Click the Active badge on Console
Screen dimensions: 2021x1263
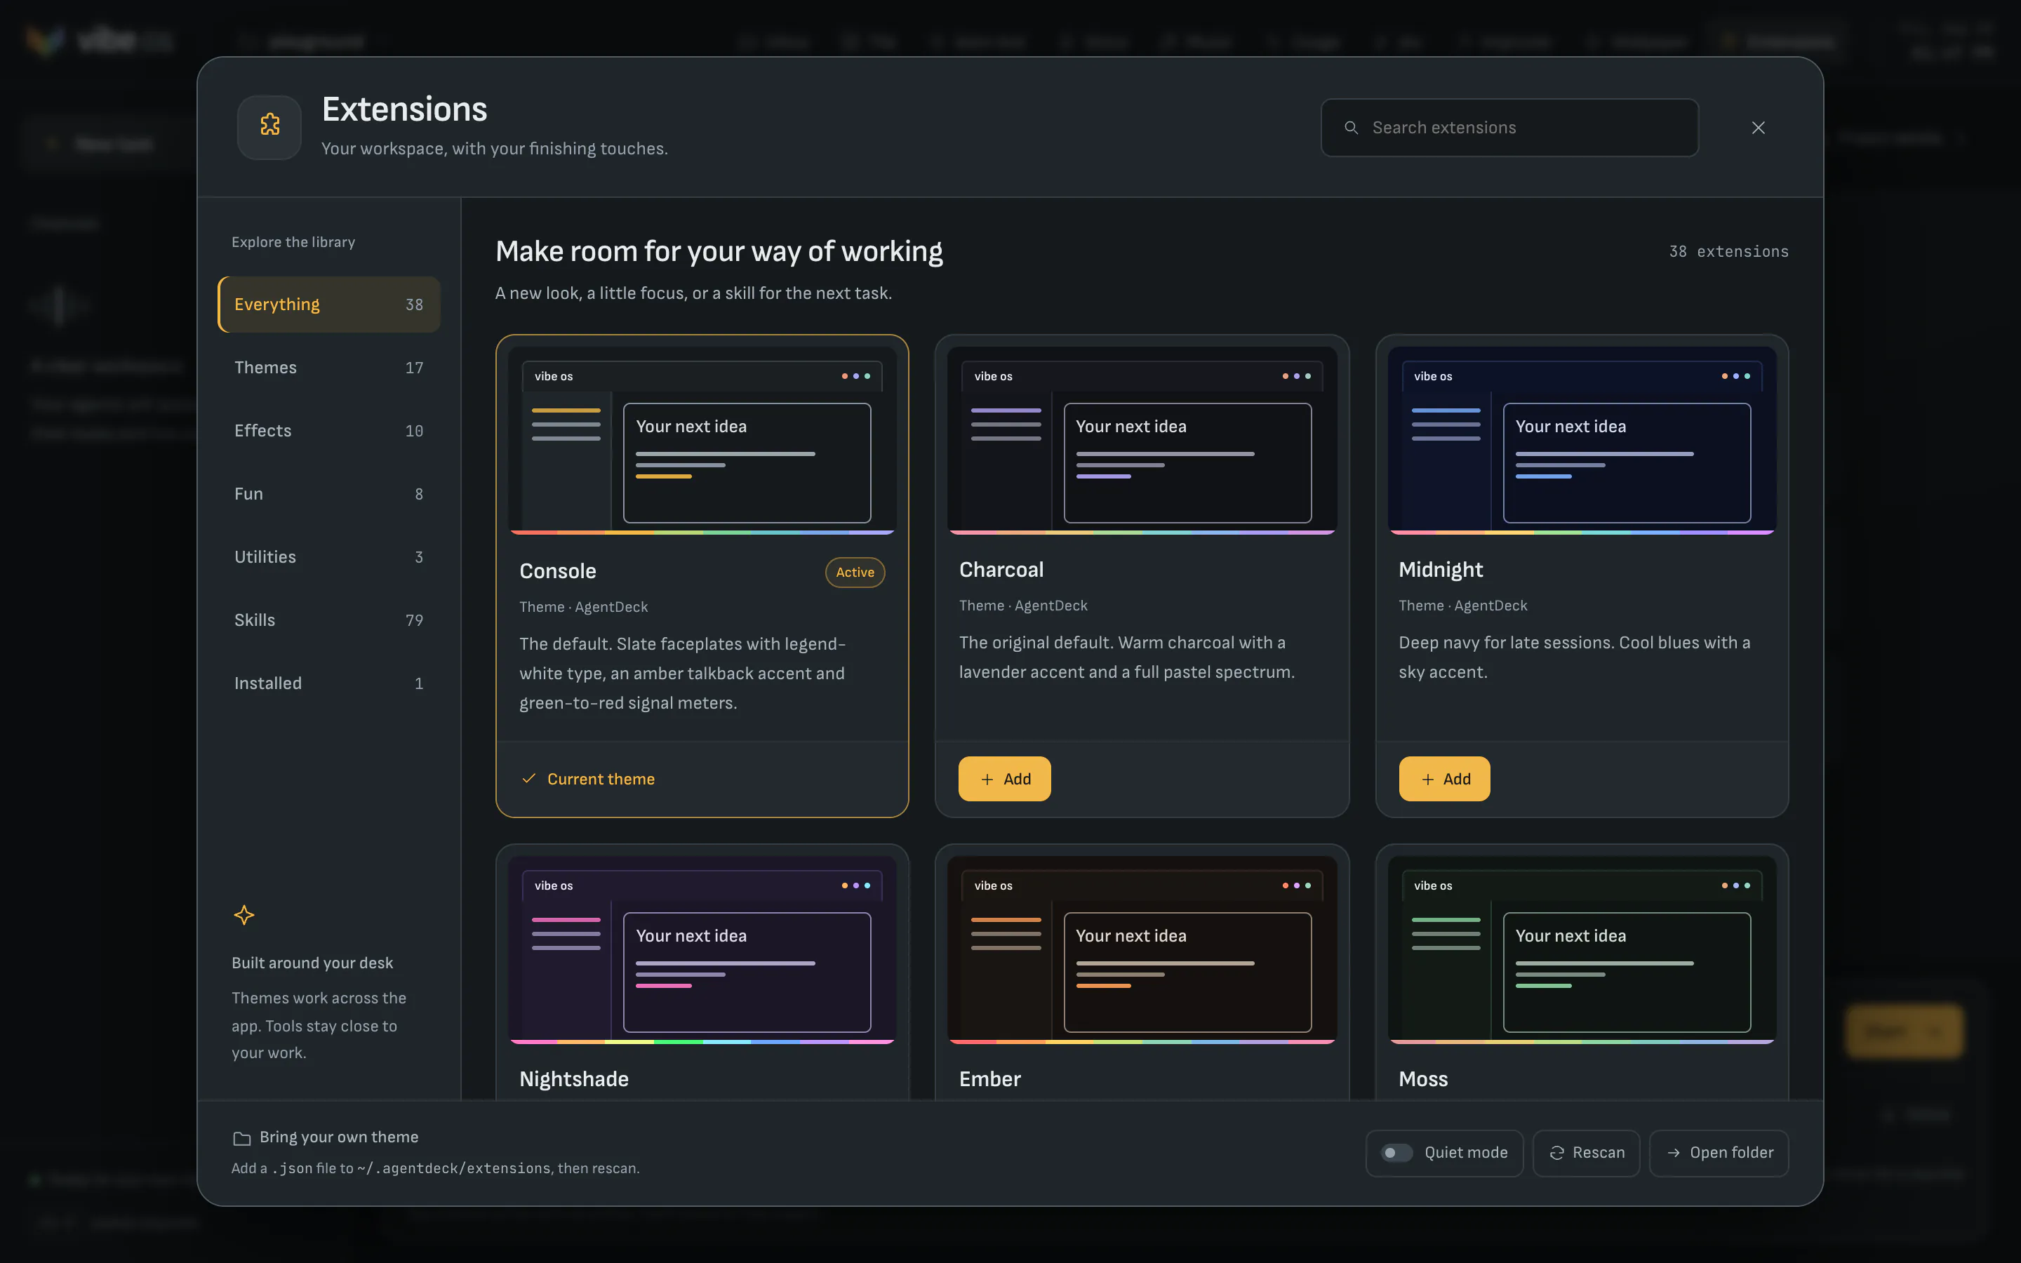click(854, 572)
